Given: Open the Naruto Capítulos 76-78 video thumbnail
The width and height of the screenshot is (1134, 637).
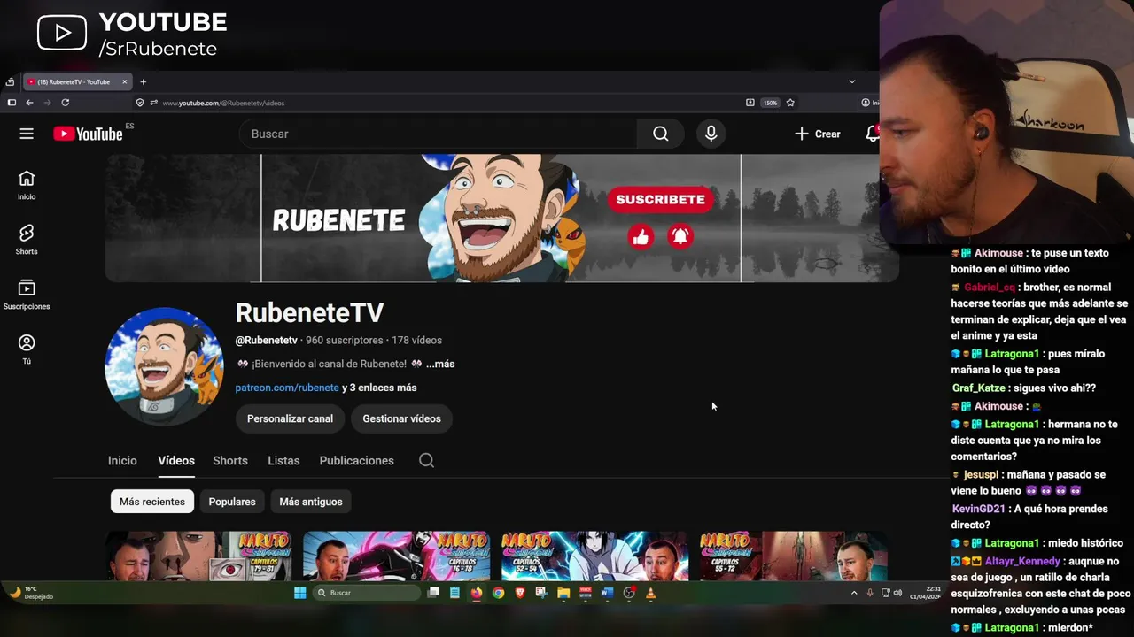Looking at the screenshot, I should point(396,556).
